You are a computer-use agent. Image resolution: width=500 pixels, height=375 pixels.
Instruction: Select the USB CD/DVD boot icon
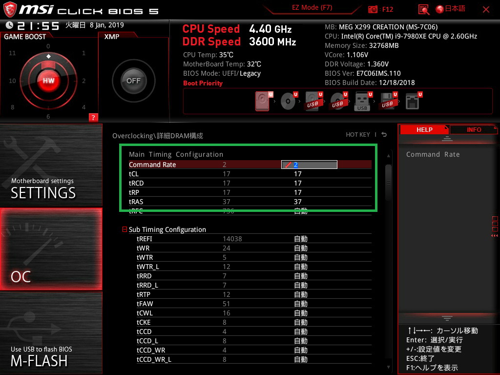[x=338, y=101]
